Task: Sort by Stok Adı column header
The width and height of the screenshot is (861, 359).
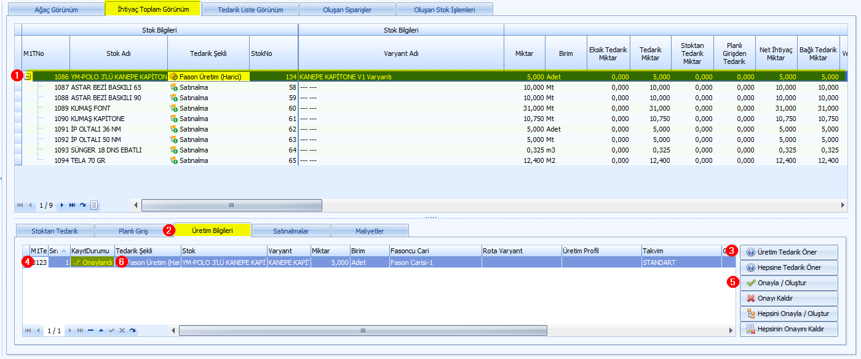Action: pyautogui.click(x=119, y=53)
